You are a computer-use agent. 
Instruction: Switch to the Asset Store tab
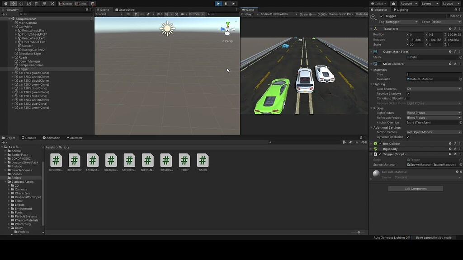[x=127, y=9]
